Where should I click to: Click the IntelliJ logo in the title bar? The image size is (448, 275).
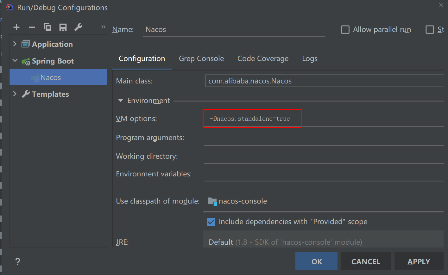pyautogui.click(x=9, y=7)
